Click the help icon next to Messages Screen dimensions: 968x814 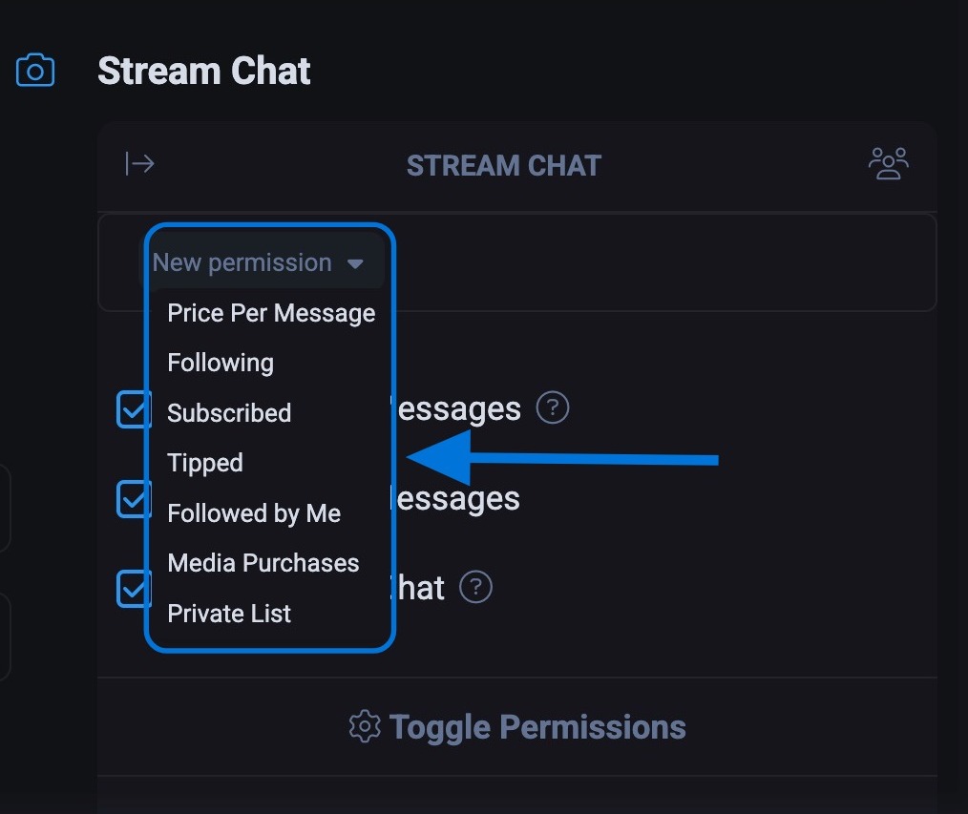tap(553, 408)
